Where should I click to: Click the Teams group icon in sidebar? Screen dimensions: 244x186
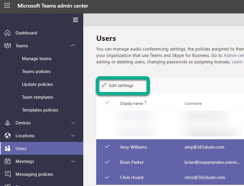pyautogui.click(x=8, y=46)
